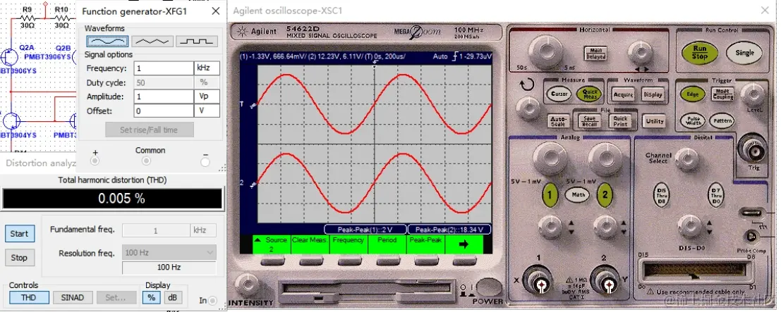Viewport: 781px width, 312px height.
Task: Select the minus output terminal
Action: (x=205, y=161)
